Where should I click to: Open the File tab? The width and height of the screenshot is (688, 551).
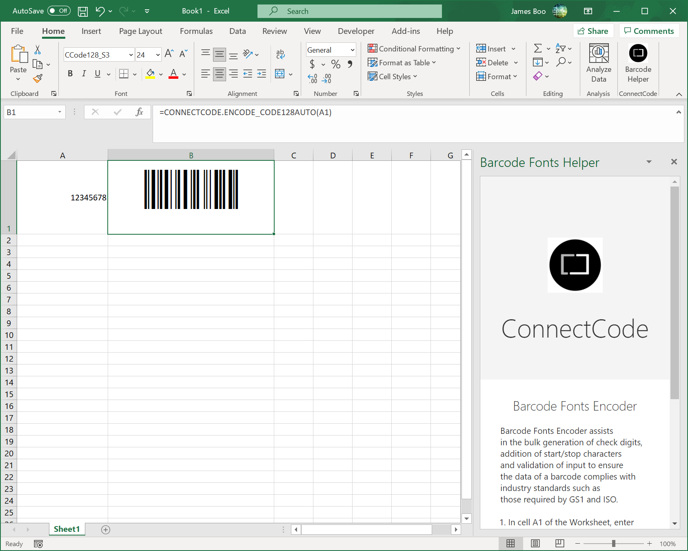17,31
